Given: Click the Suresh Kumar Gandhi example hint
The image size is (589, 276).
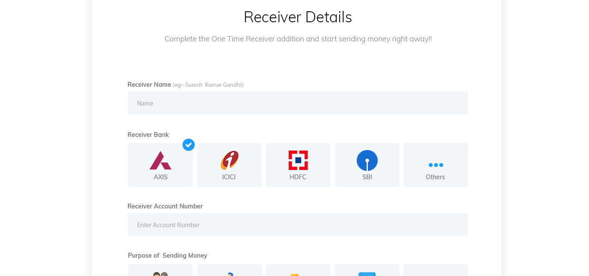Looking at the screenshot, I should pos(208,85).
